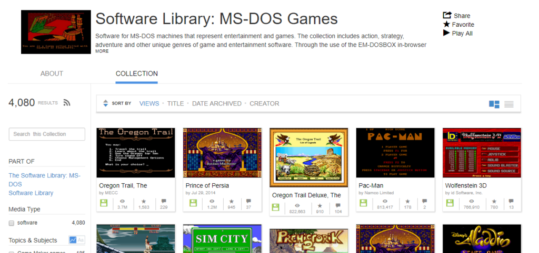Viewport: 539px width, 253px height.
Task: Click the PART OF heading
Action: click(x=22, y=162)
